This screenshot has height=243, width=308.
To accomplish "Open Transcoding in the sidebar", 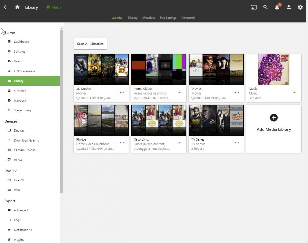I will click(22, 110).
